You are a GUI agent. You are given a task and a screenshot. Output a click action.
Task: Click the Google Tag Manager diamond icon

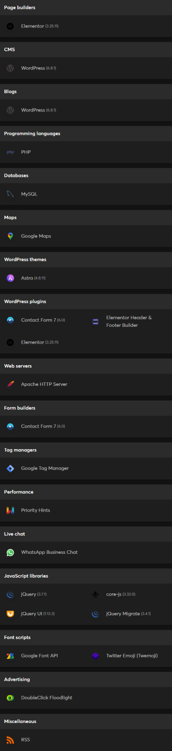(10, 468)
